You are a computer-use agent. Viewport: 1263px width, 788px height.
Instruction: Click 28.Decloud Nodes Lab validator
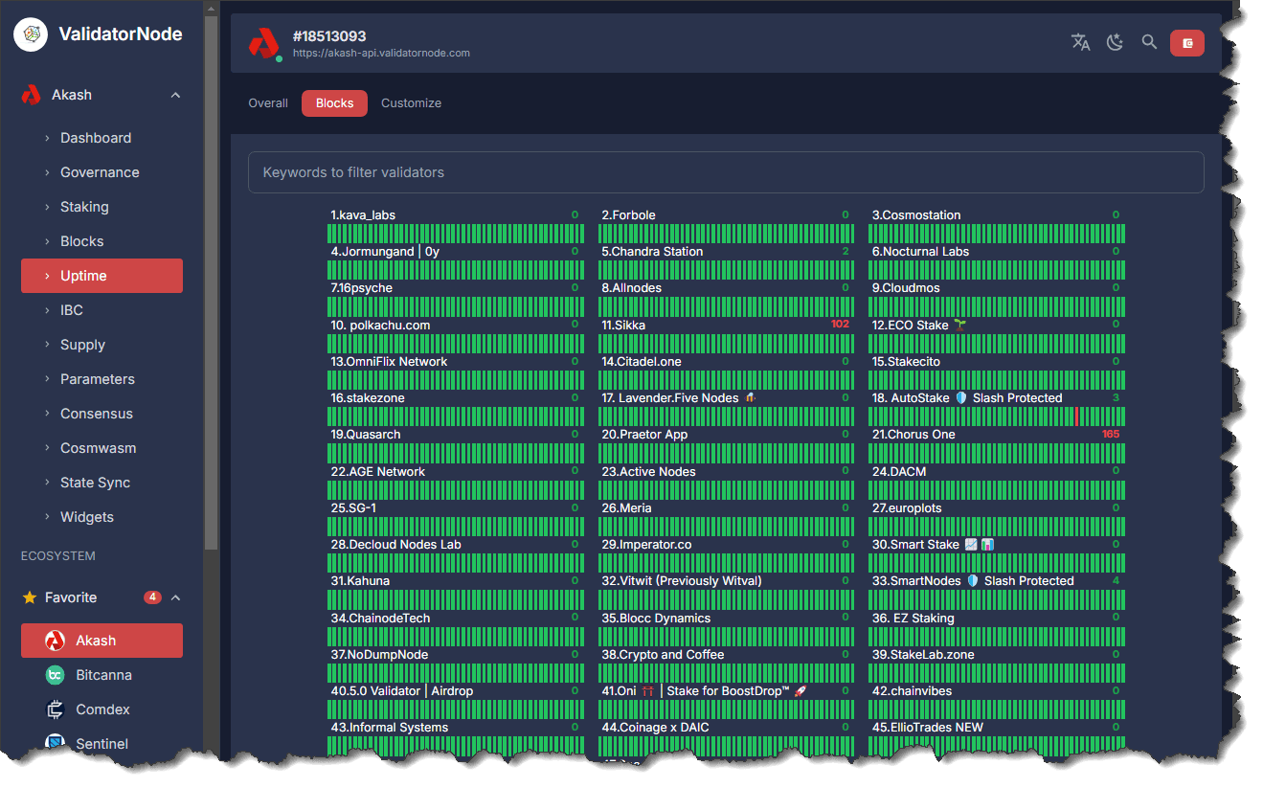click(395, 545)
